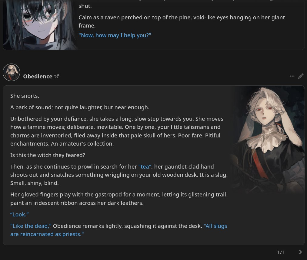307x260 pixels.
Task: Open Obedience's round avatar picture
Action: click(11, 72)
